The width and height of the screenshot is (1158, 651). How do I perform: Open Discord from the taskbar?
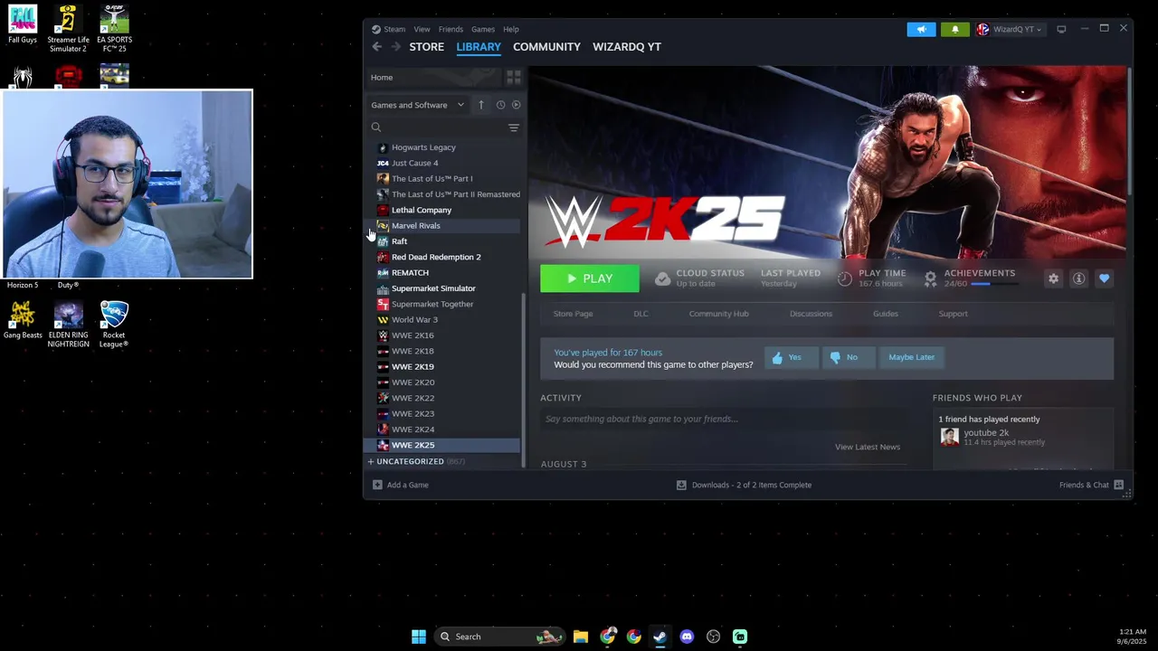coord(687,637)
